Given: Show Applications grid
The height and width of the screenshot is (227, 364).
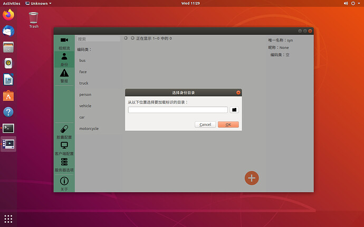Looking at the screenshot, I should pos(8,219).
